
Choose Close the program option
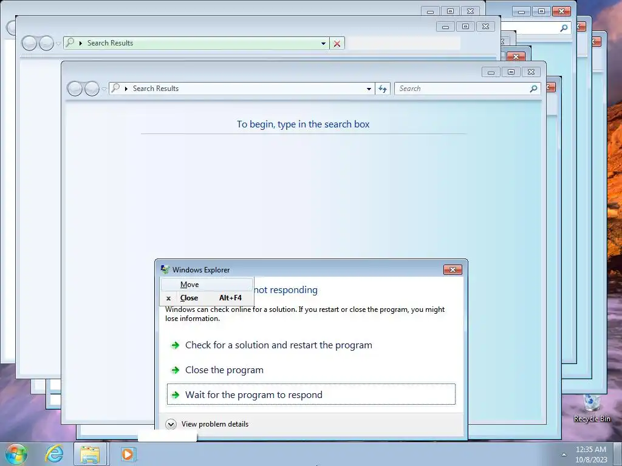(x=311, y=370)
